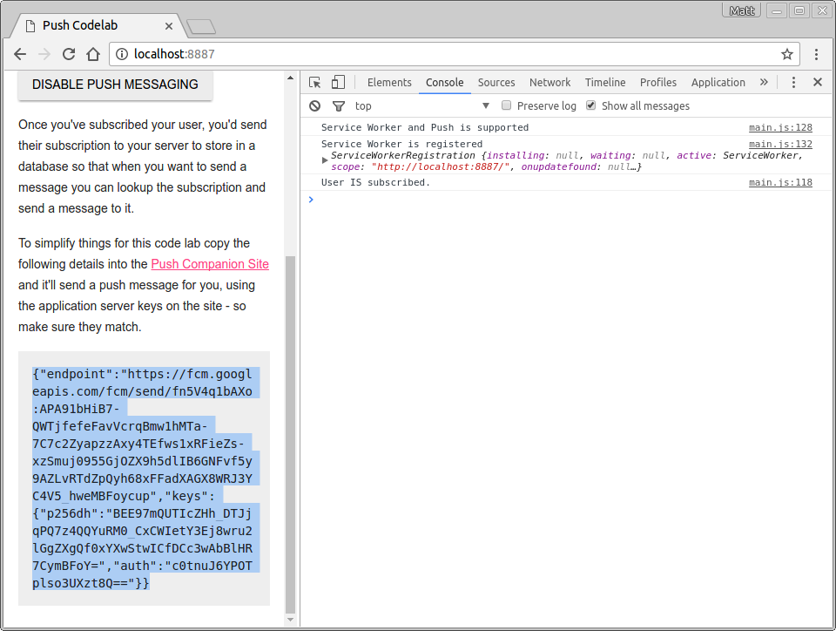Close the DevTools panel
Image resolution: width=836 pixels, height=631 pixels.
[817, 82]
